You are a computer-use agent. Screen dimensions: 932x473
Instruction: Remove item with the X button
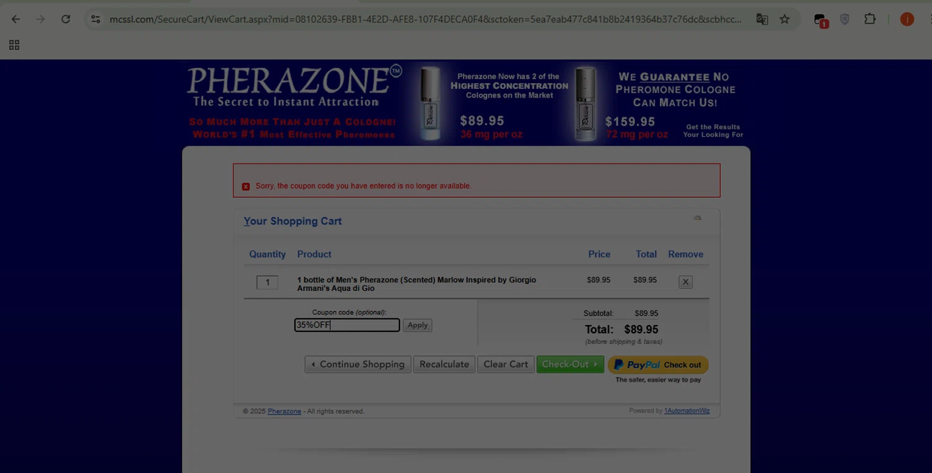pyautogui.click(x=685, y=282)
